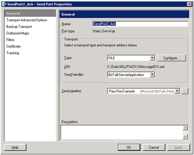This screenshot has width=194, height=155.
Task: Click the FILE transport type combo box
Action: pyautogui.click(x=131, y=58)
